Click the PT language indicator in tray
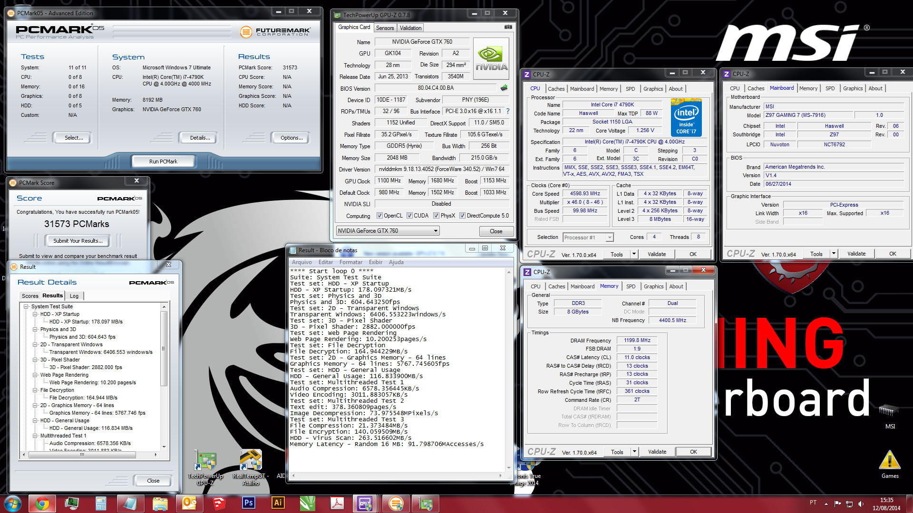 pyautogui.click(x=813, y=503)
